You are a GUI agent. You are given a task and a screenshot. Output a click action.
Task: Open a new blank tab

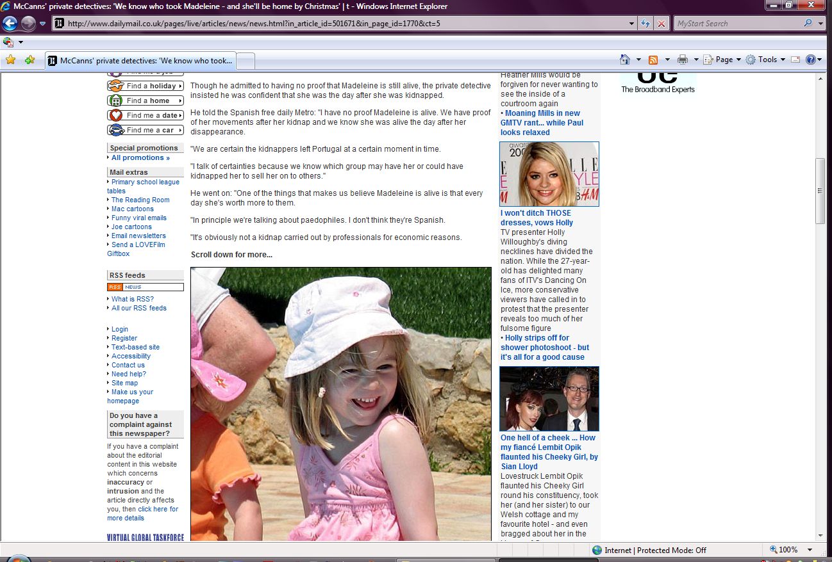[x=246, y=61]
